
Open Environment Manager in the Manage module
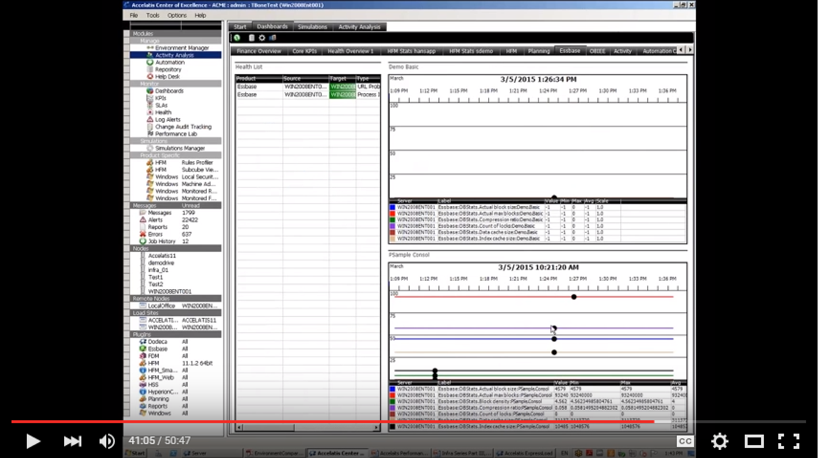182,48
